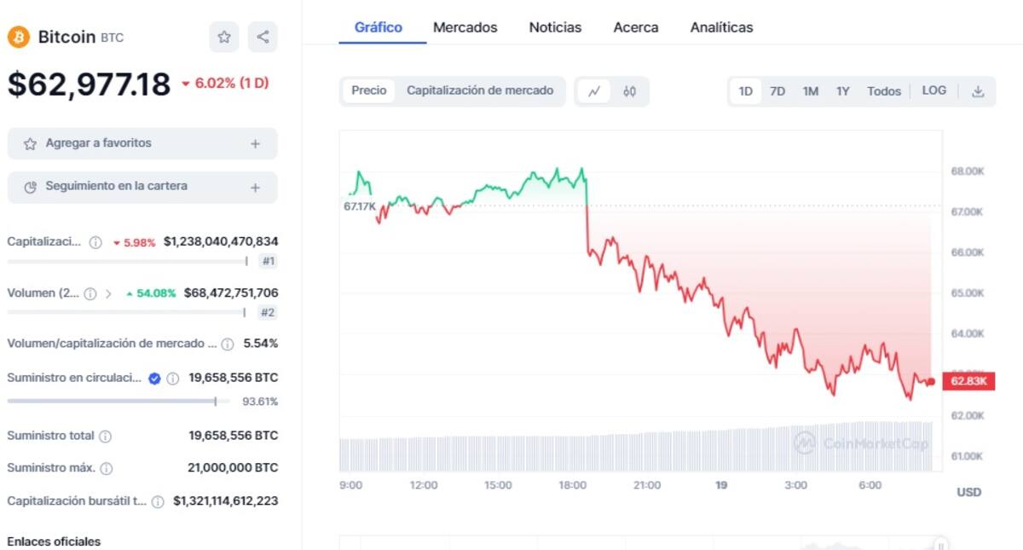This screenshot has width=1023, height=550.
Task: Click the verified badge next to Suministro en circulación
Action: tap(153, 378)
